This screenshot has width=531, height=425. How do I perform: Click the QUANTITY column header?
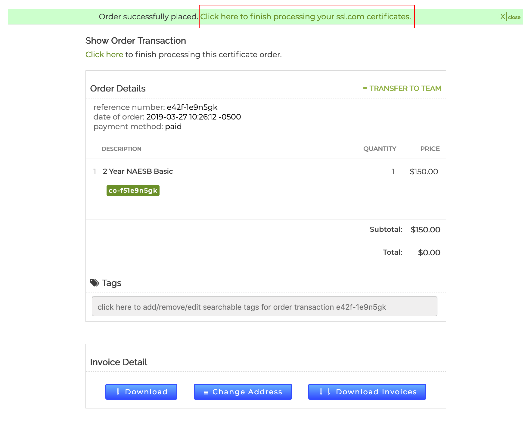379,149
